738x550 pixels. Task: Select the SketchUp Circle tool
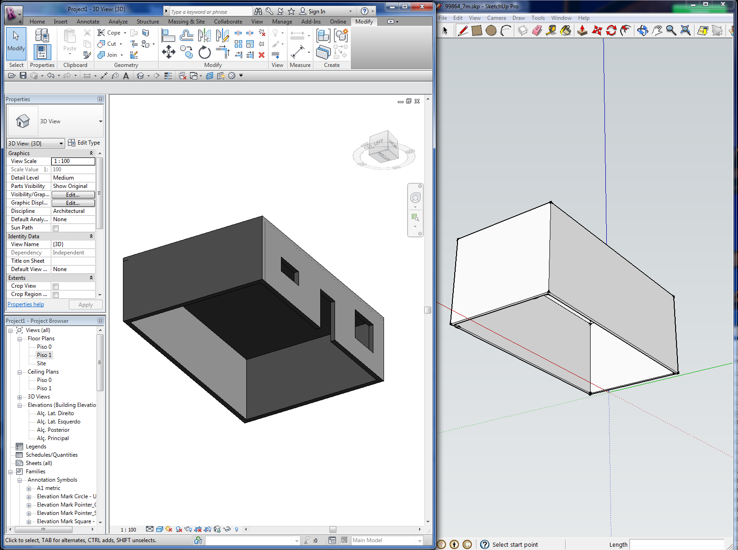pyautogui.click(x=491, y=30)
